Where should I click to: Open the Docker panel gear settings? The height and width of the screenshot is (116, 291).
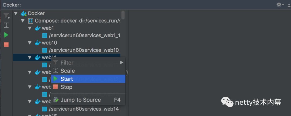[x=279, y=5]
